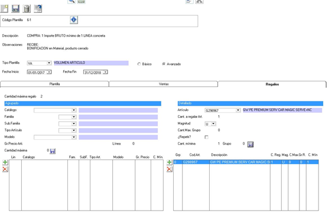Open the Fecha Fin date picker
Image resolution: width=335 pixels, height=213 pixels.
105,72
